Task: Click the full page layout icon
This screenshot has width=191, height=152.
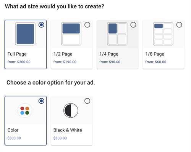Action: click(25, 34)
